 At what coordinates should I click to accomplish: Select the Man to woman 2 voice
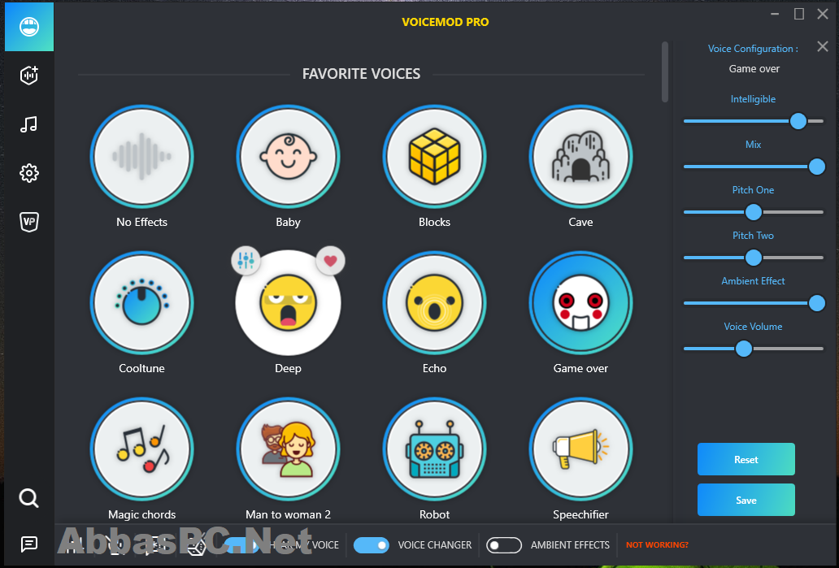tap(288, 449)
